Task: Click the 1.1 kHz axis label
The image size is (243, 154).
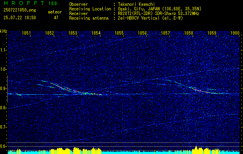Action: [3, 50]
